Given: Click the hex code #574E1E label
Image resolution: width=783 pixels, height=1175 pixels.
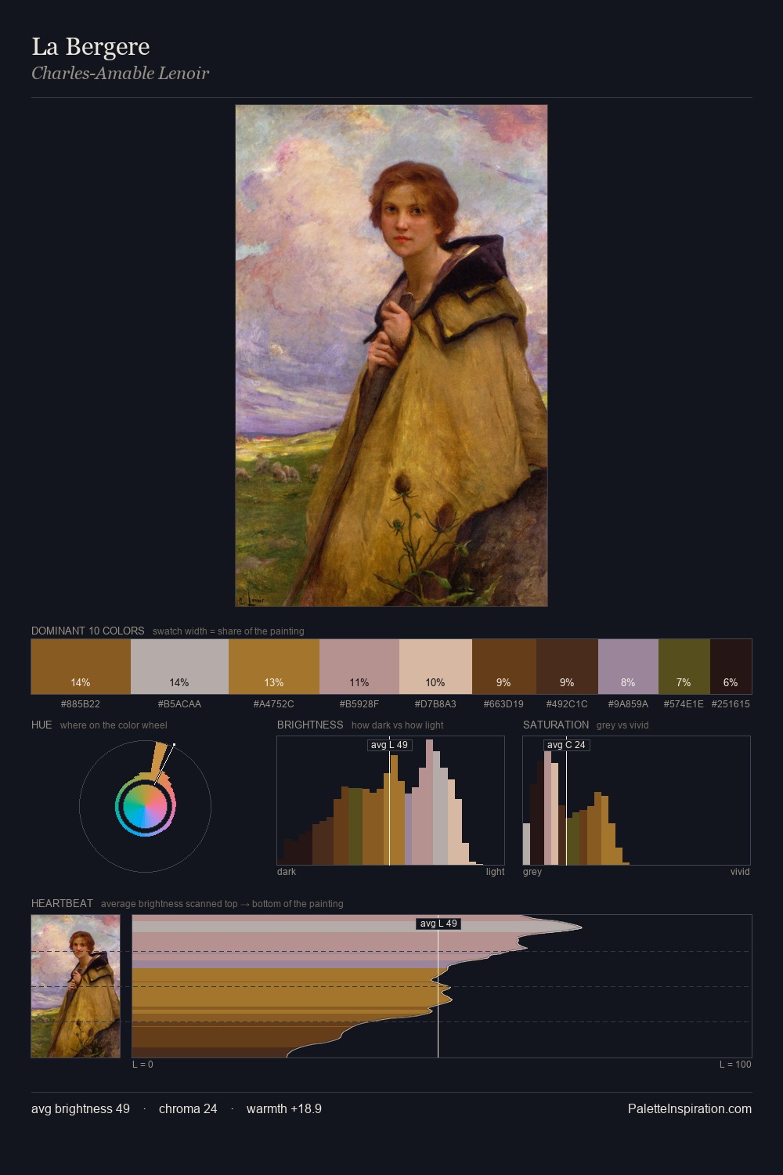Looking at the screenshot, I should click(684, 704).
